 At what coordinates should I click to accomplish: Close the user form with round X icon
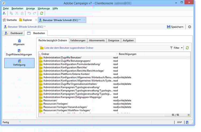tap(189, 27)
